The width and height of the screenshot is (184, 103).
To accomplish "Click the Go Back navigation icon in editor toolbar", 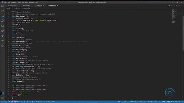I will coord(169,5).
